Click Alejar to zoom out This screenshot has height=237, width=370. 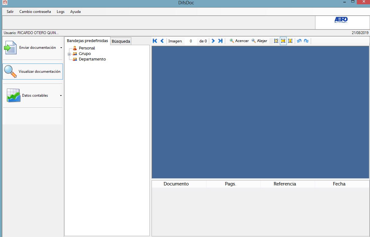point(260,41)
